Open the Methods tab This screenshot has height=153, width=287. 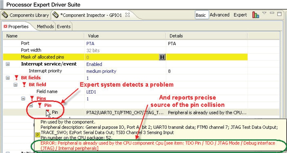coord(45,26)
